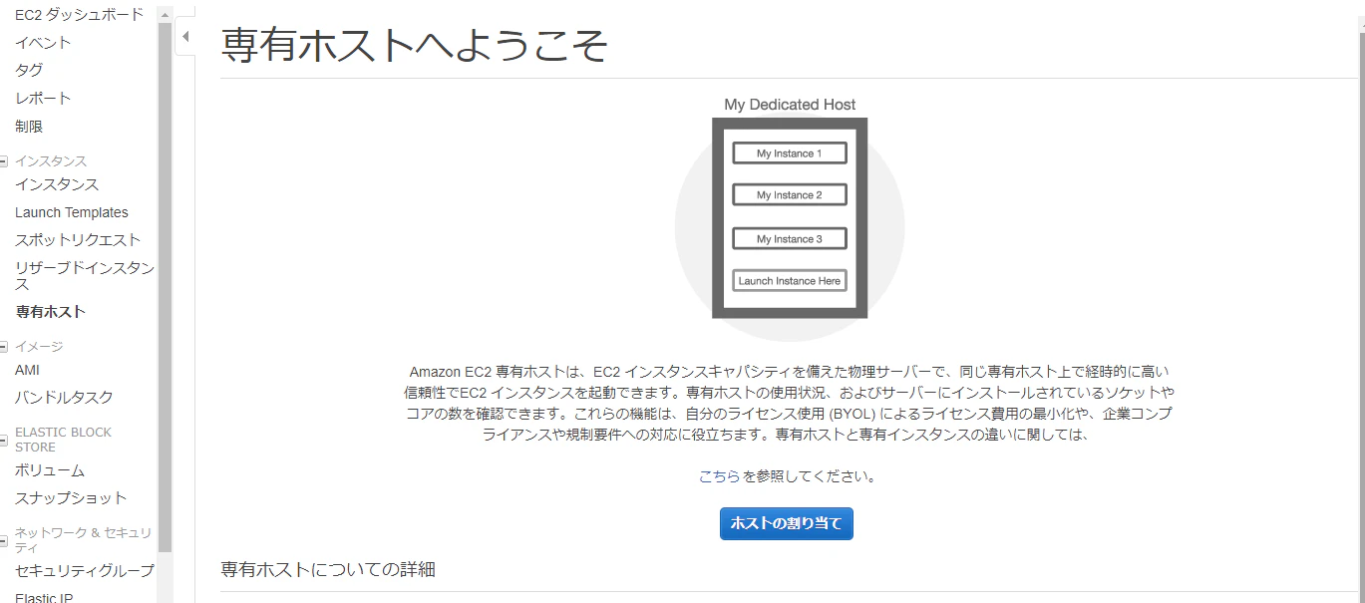Open レポート sidebar entry
This screenshot has height=603, width=1365.
tap(43, 98)
